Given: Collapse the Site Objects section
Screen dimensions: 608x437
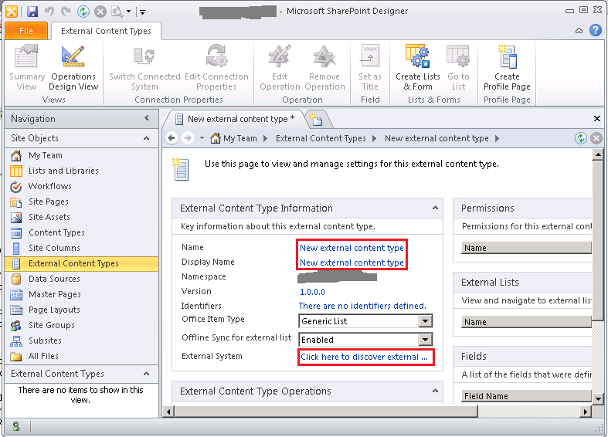Looking at the screenshot, I should click(x=146, y=138).
